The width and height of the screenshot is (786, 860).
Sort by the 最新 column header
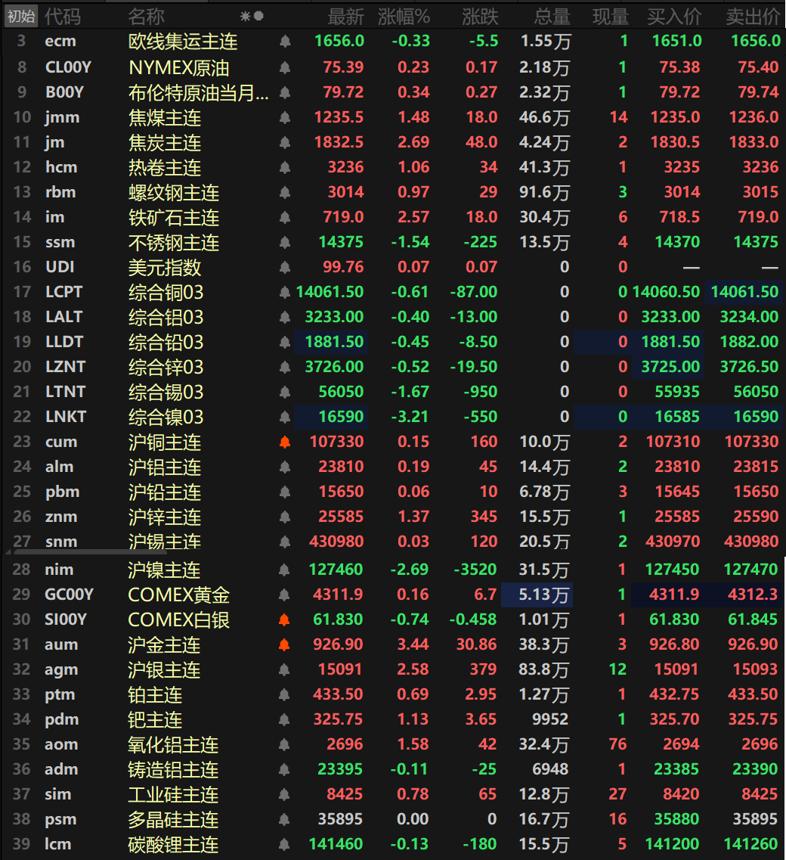click(x=346, y=17)
